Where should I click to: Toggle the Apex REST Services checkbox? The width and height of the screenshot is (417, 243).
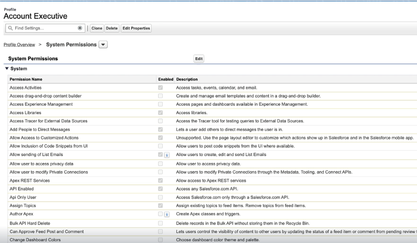point(160,180)
